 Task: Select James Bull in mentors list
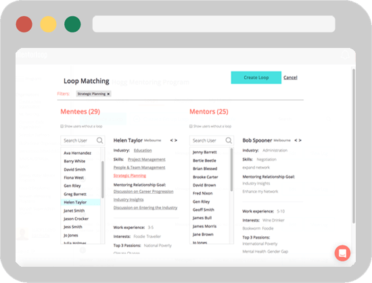(x=202, y=218)
